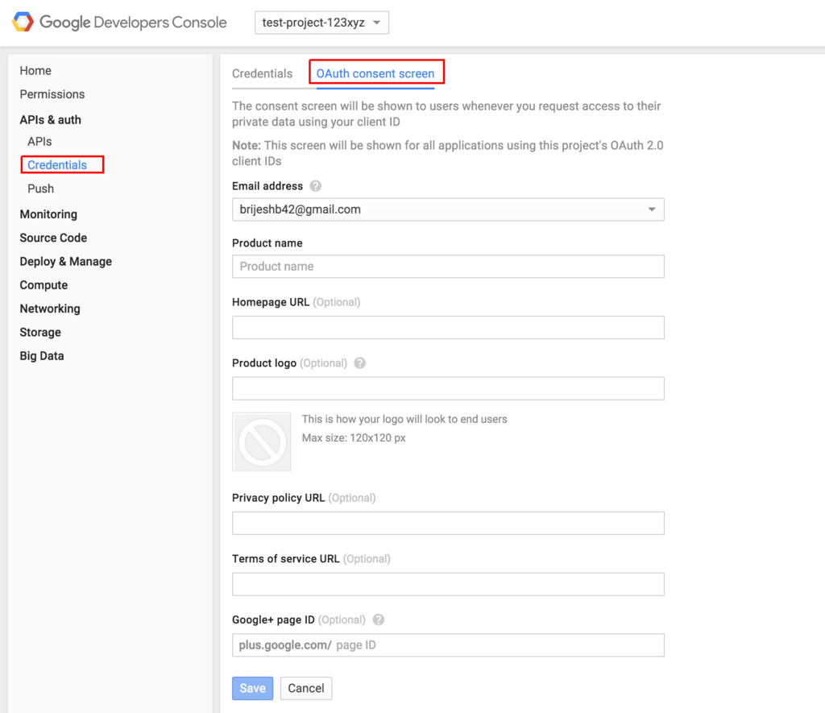Go to Permissions in the sidebar

(52, 94)
